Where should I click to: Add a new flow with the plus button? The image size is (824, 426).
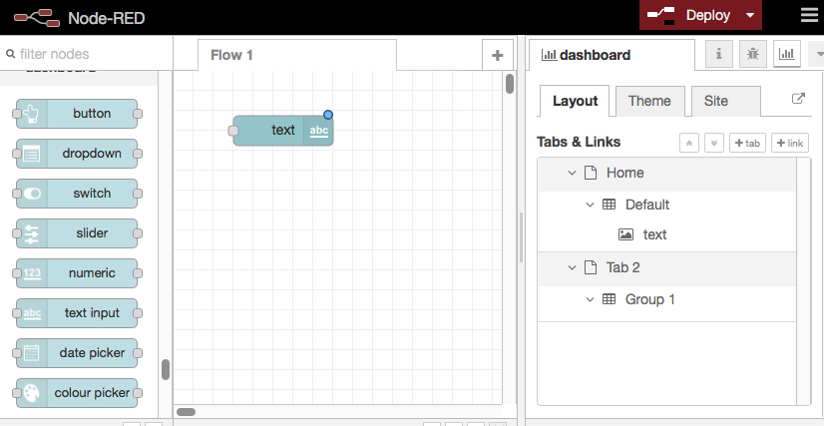(497, 55)
